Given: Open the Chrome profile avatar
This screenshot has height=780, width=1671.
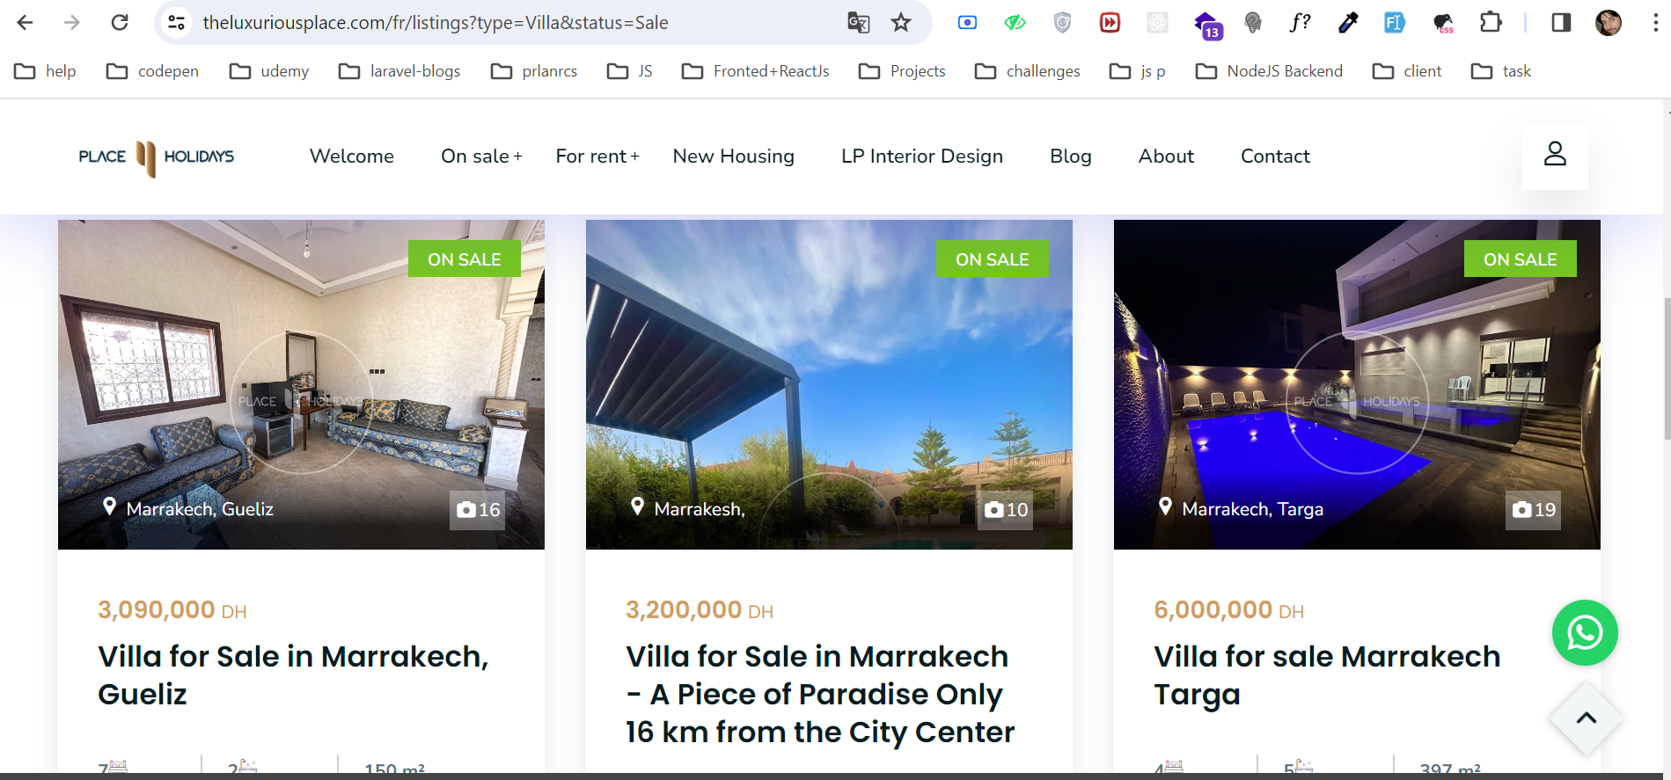Looking at the screenshot, I should tap(1609, 23).
